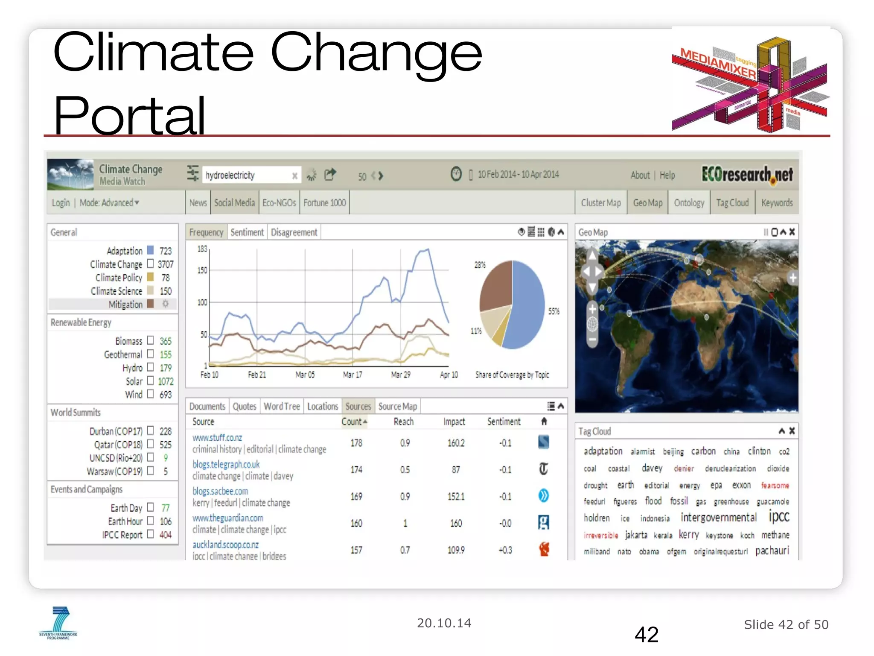Image resolution: width=874 pixels, height=656 pixels.
Task: Enable the Biomass topic checkbox
Action: 150,340
